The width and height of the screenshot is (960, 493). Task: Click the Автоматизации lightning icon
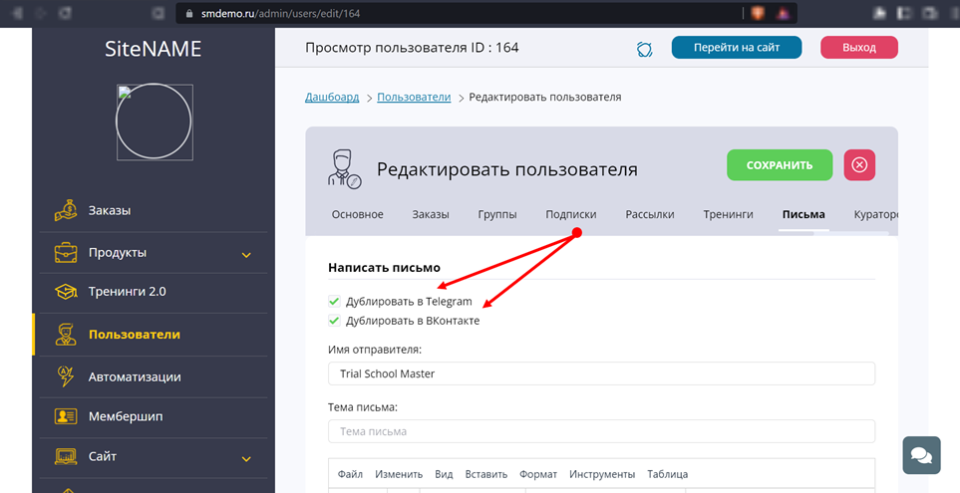click(66, 376)
